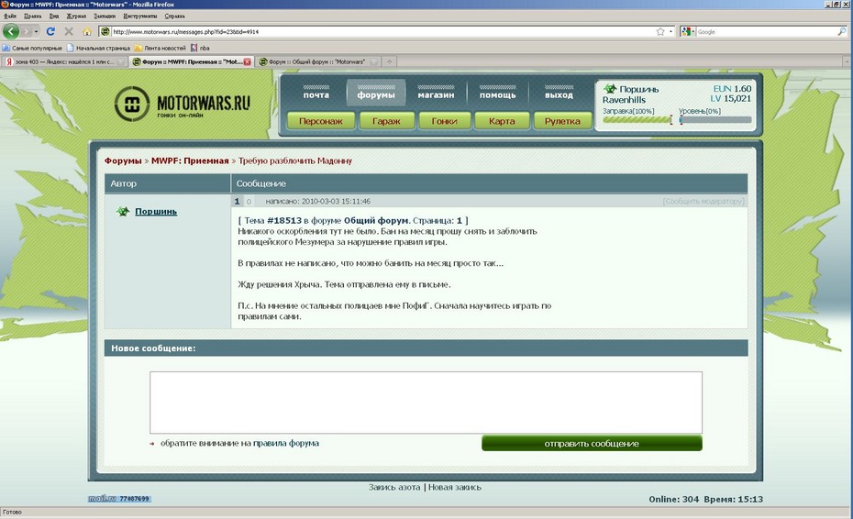The image size is (853, 519).
Task: Close the Общий форум tab
Action: tap(373, 62)
